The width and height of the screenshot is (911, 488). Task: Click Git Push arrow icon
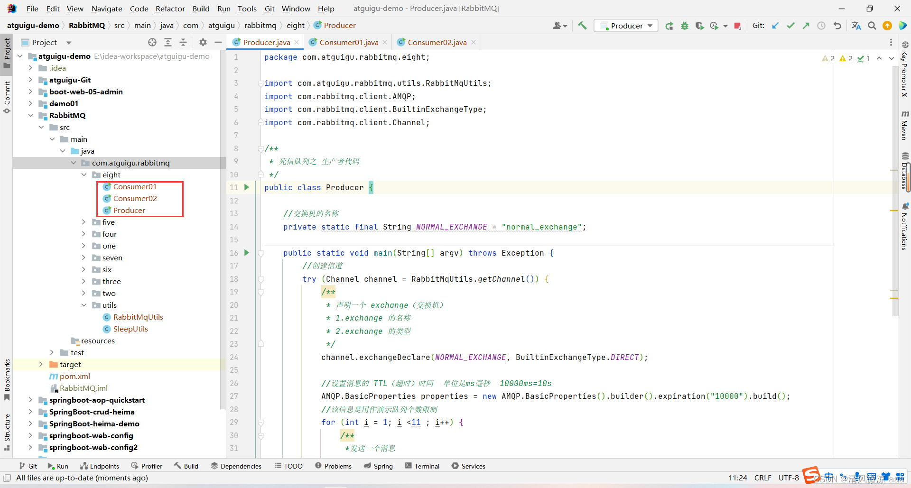click(806, 26)
